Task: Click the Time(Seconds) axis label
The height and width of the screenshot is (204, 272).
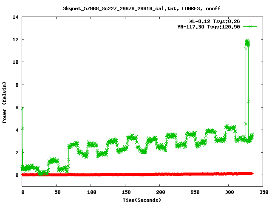Action: (142, 200)
